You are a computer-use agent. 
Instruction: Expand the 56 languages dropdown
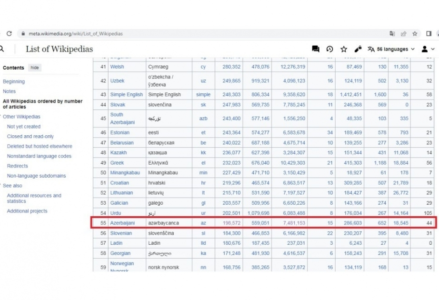[x=391, y=49]
